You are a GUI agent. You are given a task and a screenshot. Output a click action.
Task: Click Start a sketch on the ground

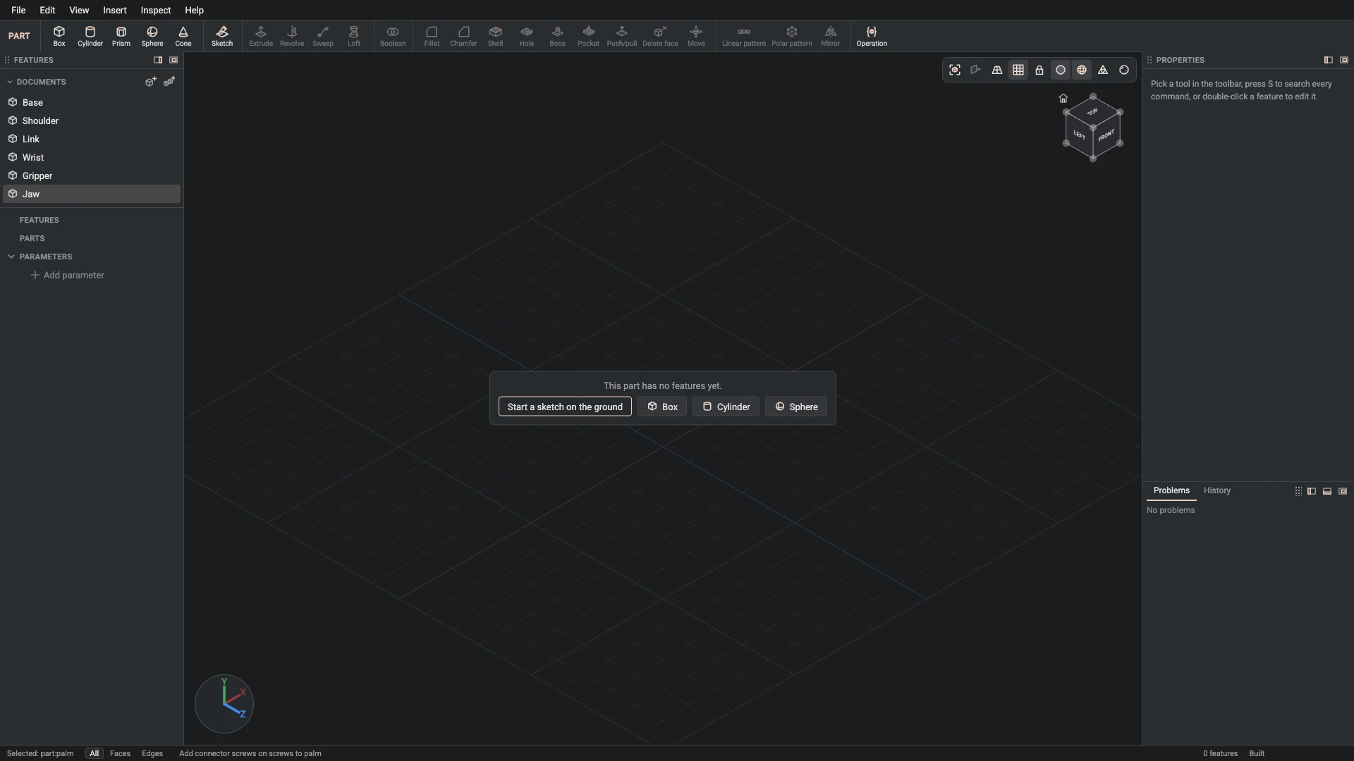coord(565,407)
